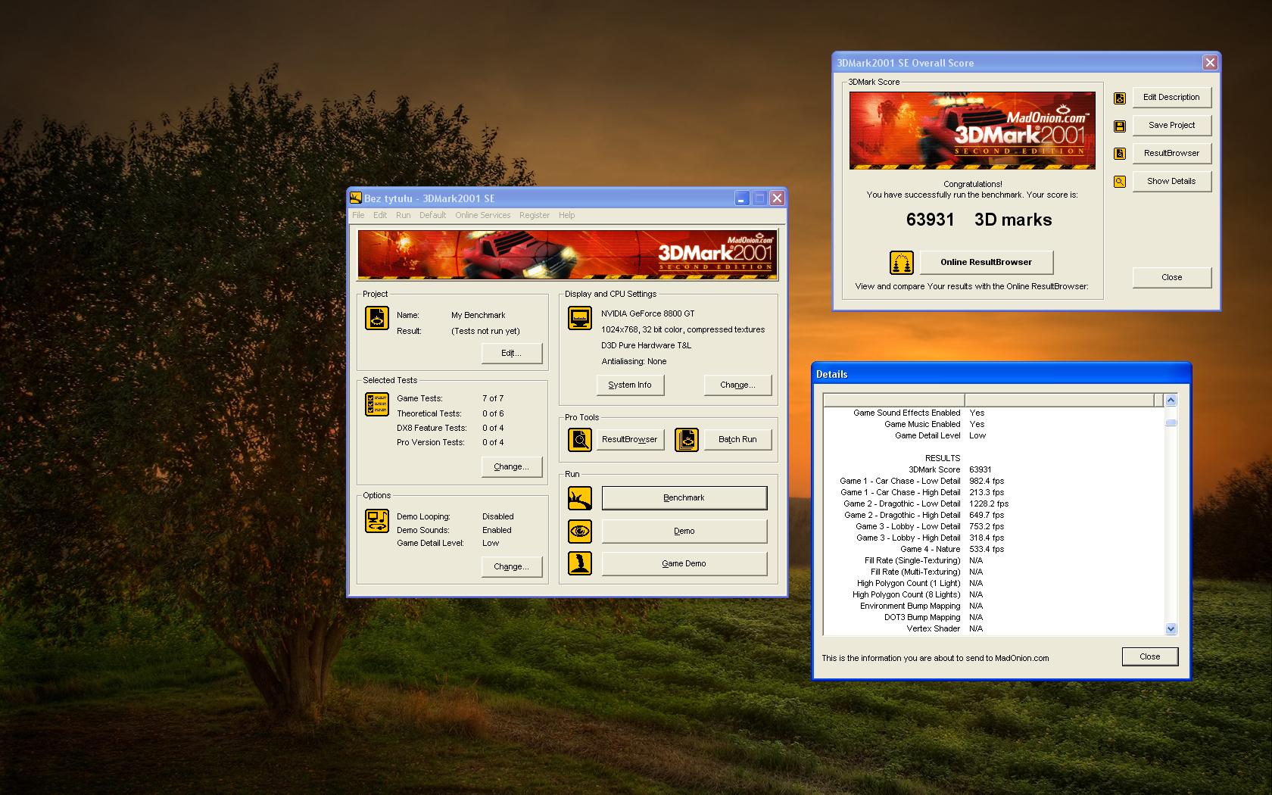This screenshot has height=795, width=1272.
Task: Click the Project document icon
Action: coord(376,318)
